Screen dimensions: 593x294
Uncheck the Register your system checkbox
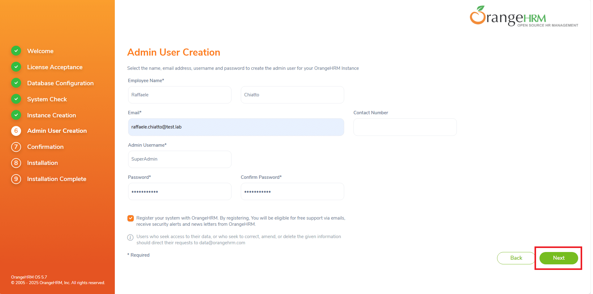tap(131, 218)
